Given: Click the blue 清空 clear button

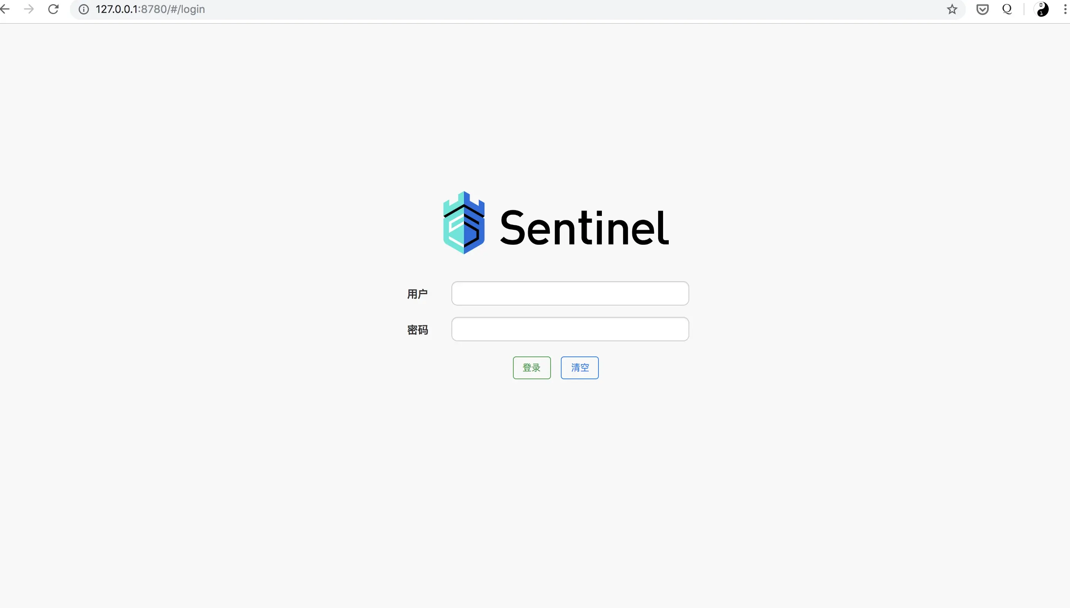Looking at the screenshot, I should [x=579, y=368].
